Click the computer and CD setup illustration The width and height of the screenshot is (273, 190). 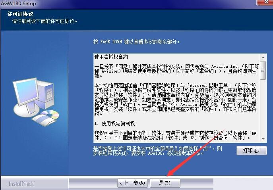36,102
